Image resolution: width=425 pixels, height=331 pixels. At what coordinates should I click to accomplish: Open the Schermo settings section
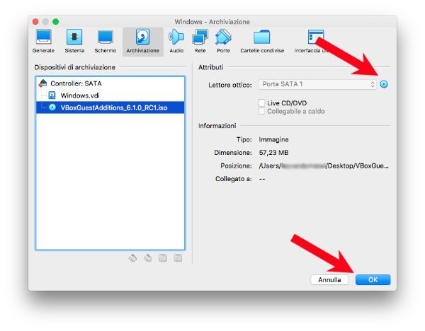click(x=105, y=42)
